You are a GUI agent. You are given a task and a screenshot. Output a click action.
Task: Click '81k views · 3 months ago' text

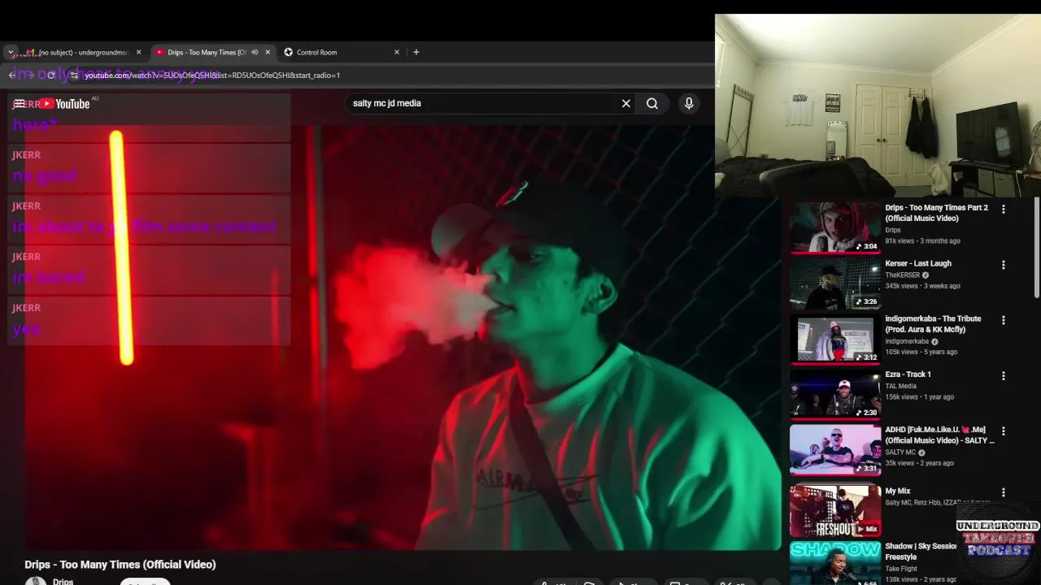tap(923, 241)
